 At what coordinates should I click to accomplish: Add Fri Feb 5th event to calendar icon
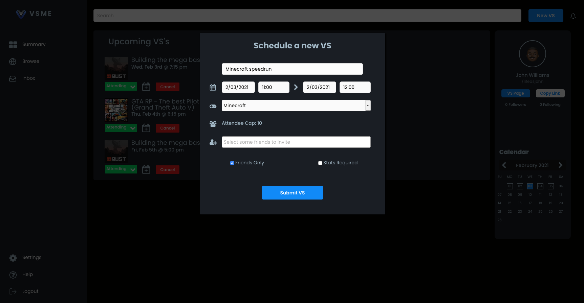coord(146,169)
